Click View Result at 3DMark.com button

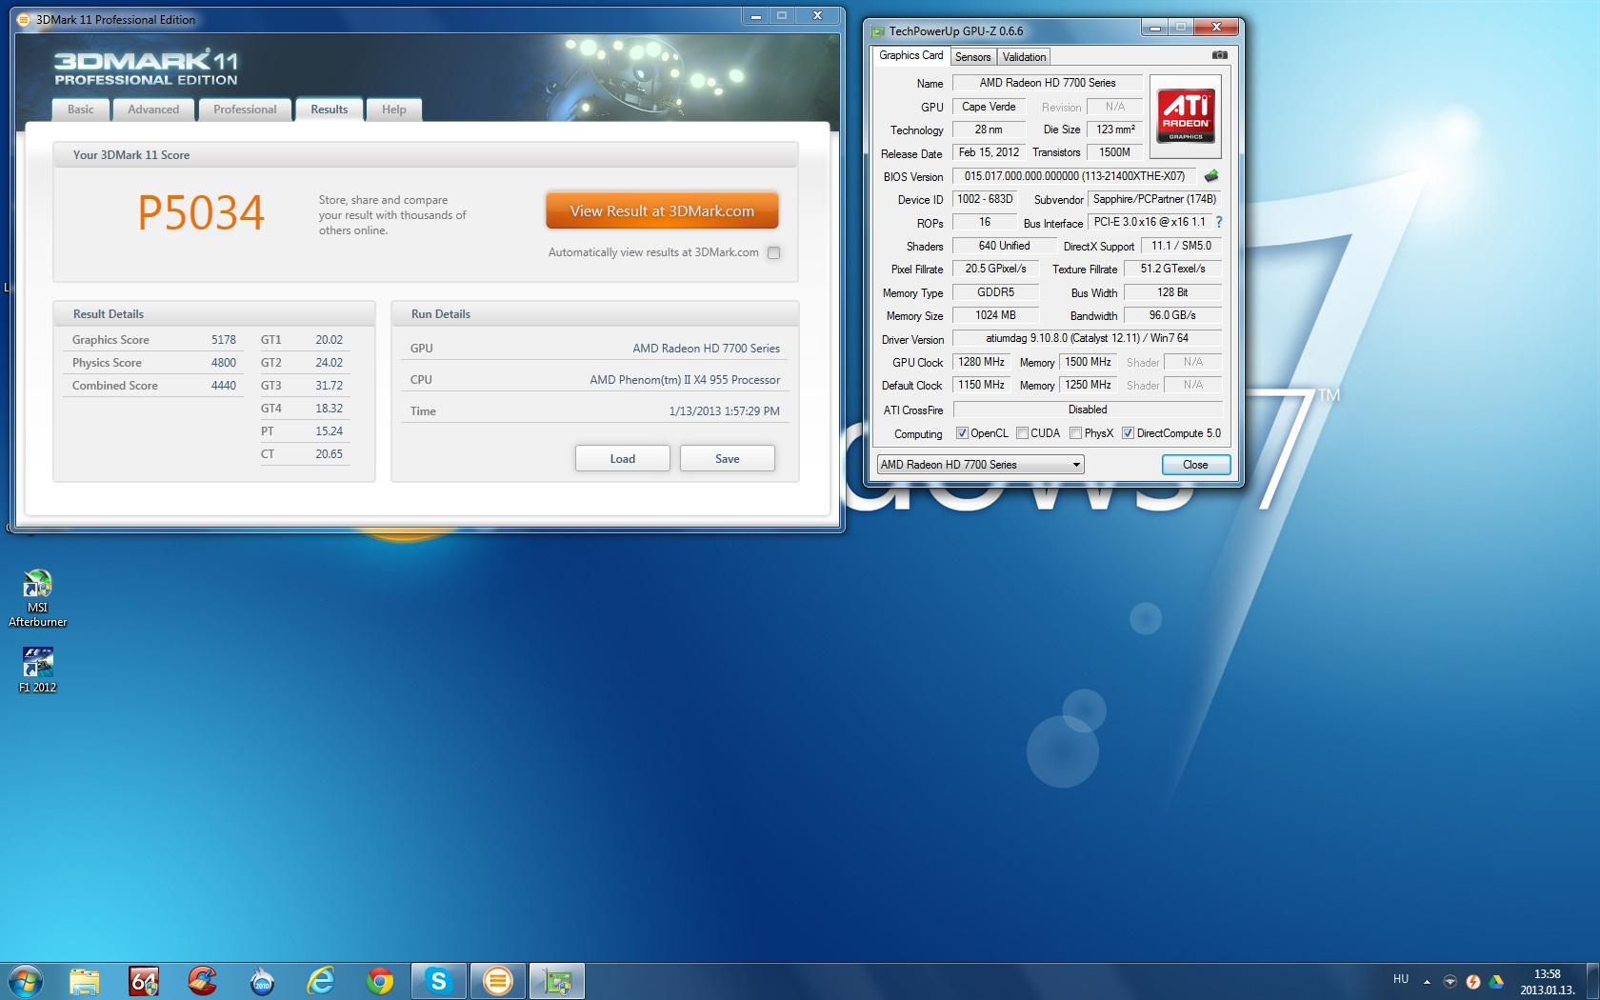click(662, 211)
